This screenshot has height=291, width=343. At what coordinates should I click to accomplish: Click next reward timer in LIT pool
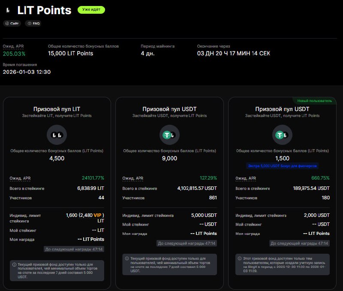(74, 249)
